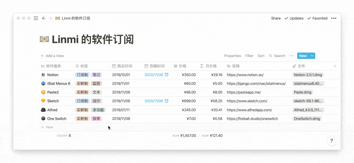Click the Alfred hat icon
Screen dimensions: 354x163
tap(43, 110)
